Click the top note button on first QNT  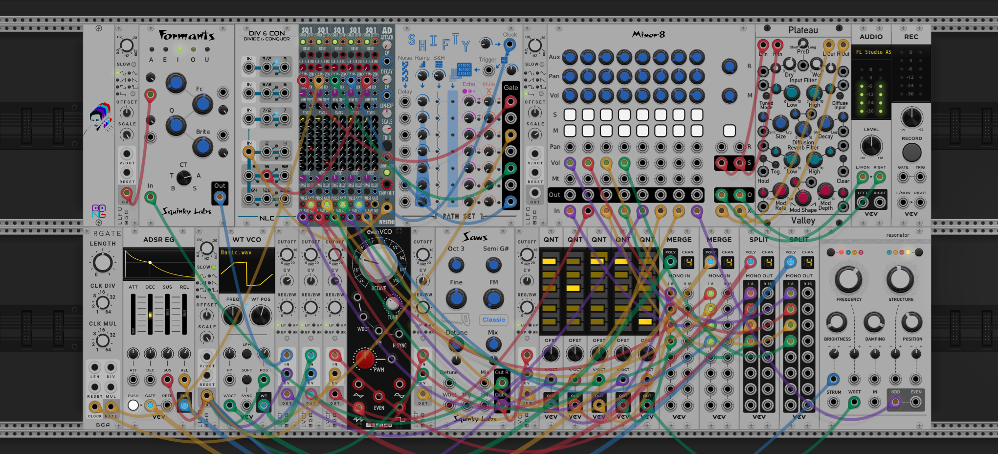(x=549, y=261)
